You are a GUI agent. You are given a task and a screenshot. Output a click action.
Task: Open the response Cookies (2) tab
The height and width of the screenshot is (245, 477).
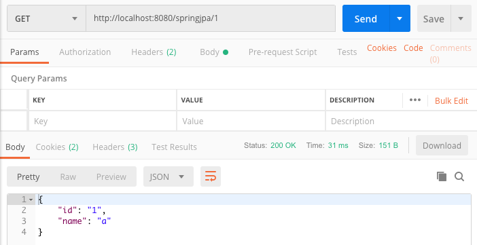(x=57, y=147)
